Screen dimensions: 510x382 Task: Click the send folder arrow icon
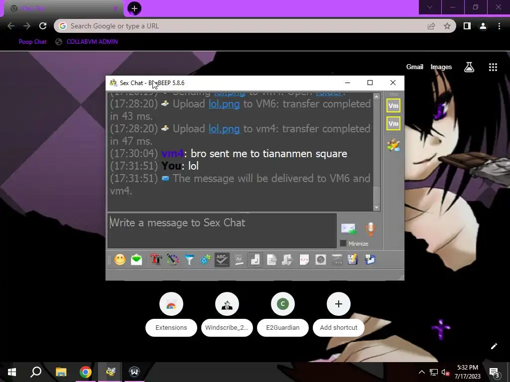(x=287, y=260)
